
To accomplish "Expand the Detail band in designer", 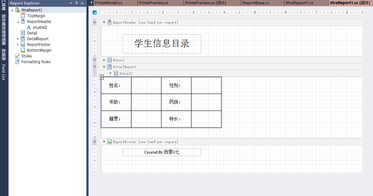I will tap(104, 60).
